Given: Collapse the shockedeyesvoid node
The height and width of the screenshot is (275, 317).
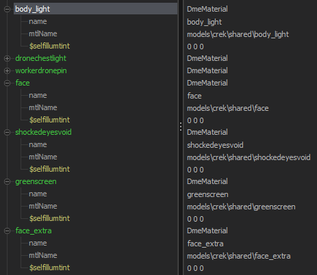Looking at the screenshot, I should tap(7, 132).
